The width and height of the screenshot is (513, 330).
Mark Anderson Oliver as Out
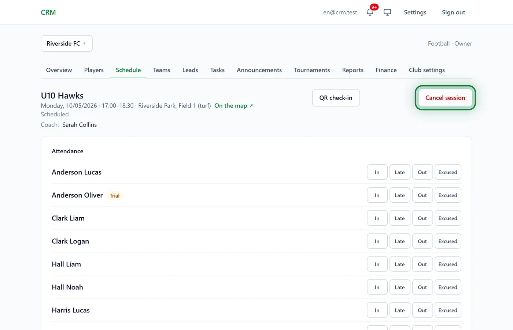(422, 195)
